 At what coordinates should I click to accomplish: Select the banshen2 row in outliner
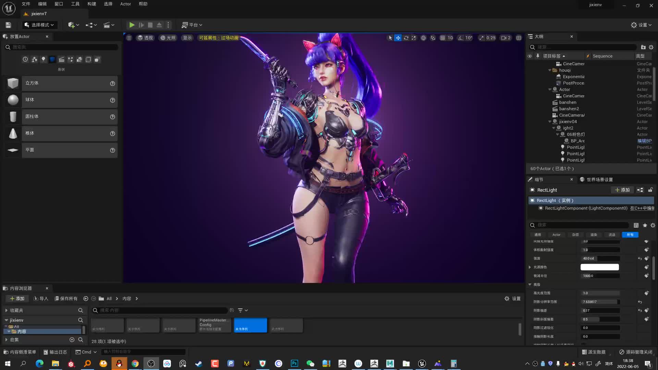pos(589,109)
